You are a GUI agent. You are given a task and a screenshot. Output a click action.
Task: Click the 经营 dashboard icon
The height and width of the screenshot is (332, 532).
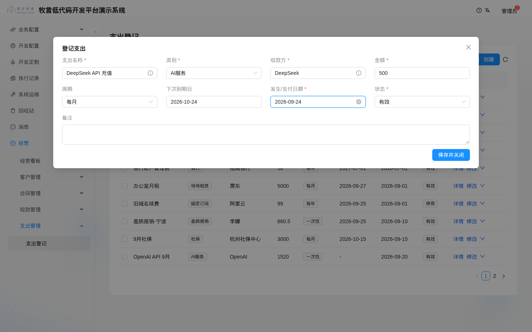13,143
